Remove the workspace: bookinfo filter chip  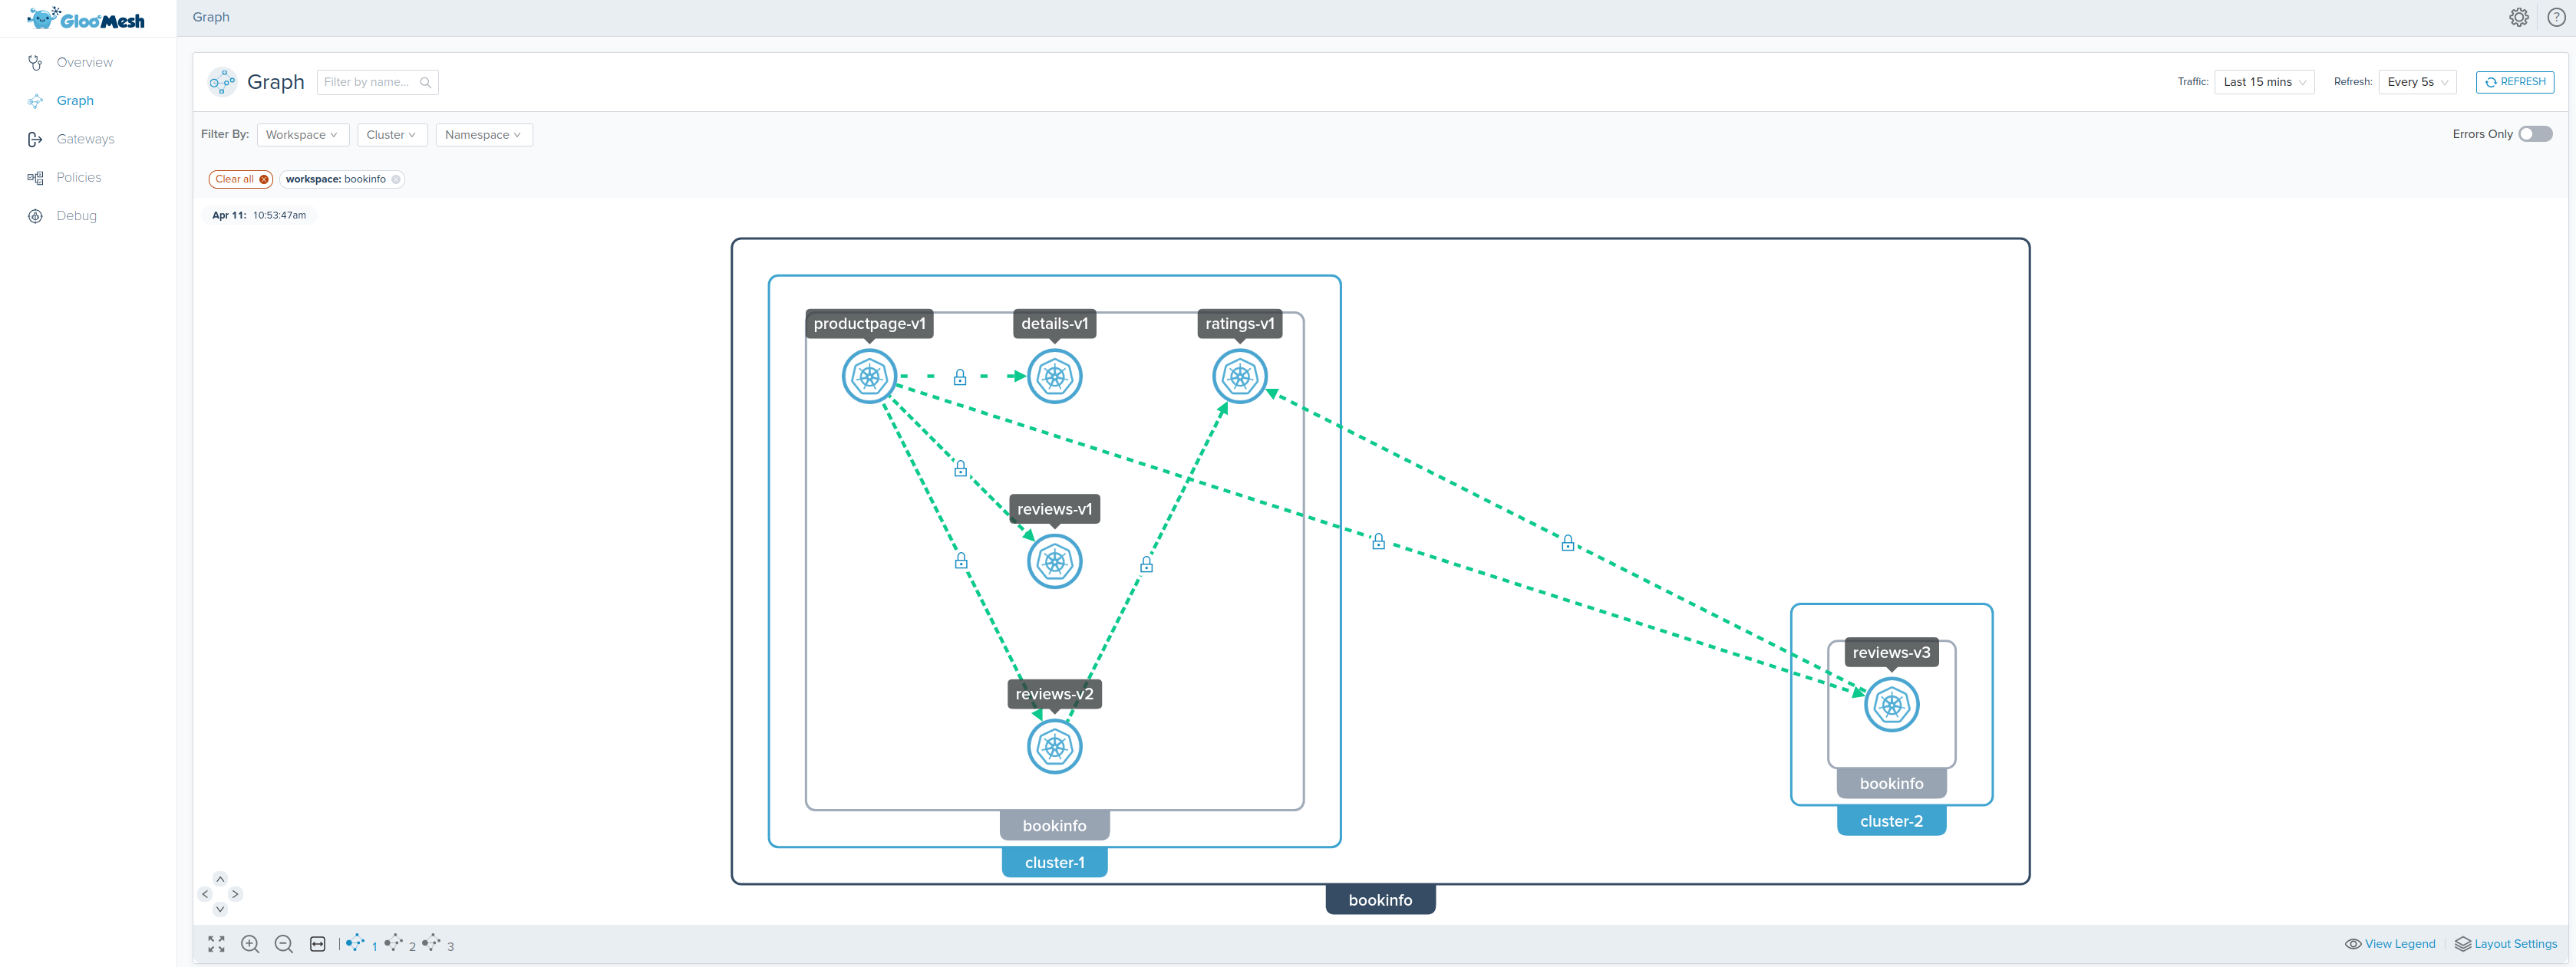pyautogui.click(x=396, y=179)
